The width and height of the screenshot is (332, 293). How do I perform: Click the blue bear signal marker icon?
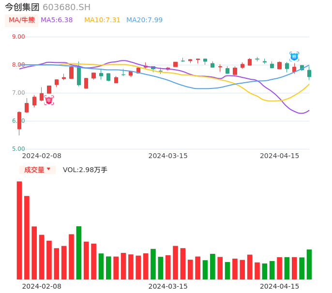click(x=294, y=57)
